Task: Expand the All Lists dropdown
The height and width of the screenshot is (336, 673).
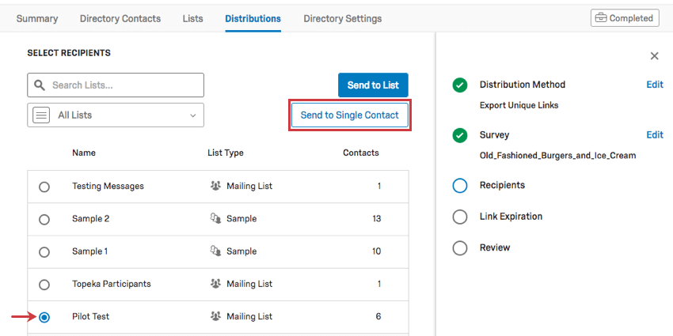Action: pos(116,115)
